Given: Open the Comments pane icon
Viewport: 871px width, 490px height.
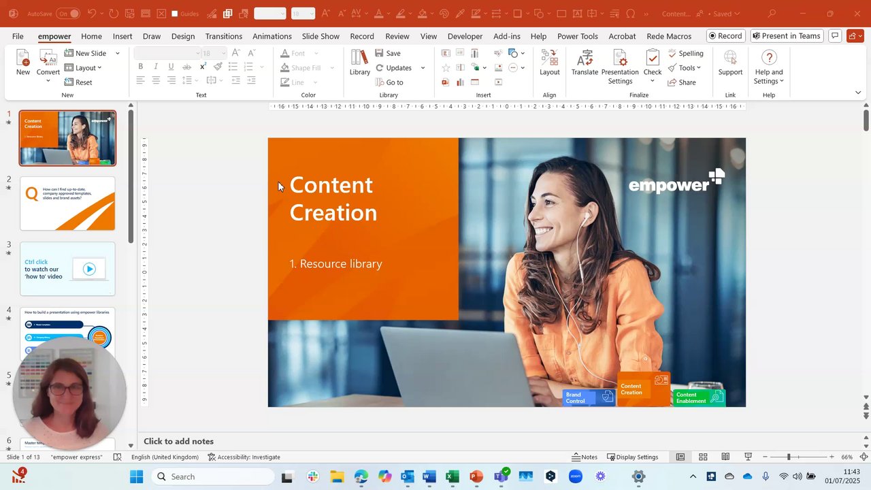Looking at the screenshot, I should tap(835, 36).
